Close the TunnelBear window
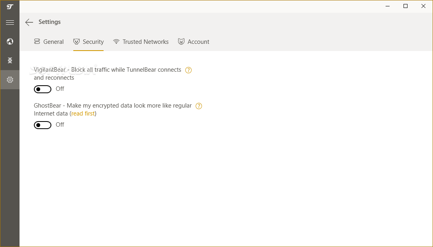Image resolution: width=433 pixels, height=247 pixels. tap(423, 6)
